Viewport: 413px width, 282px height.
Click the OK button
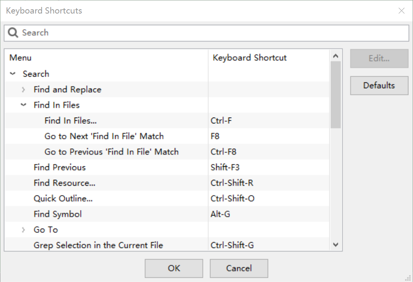click(x=174, y=268)
